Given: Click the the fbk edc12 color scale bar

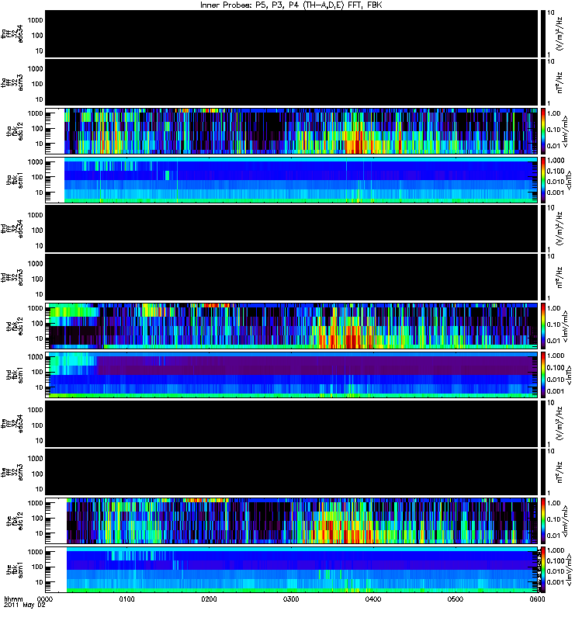Looking at the screenshot, I should pyautogui.click(x=542, y=521).
